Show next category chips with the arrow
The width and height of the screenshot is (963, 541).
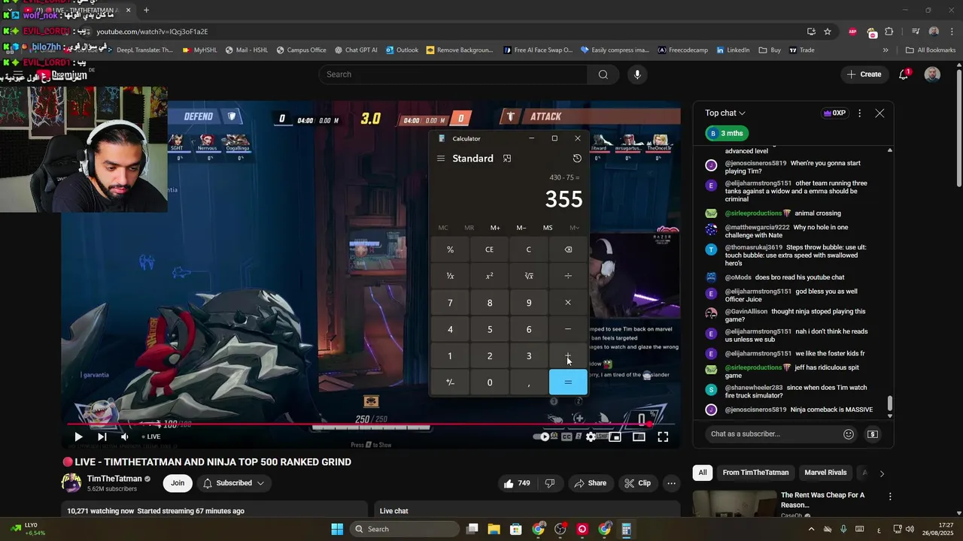click(x=882, y=473)
